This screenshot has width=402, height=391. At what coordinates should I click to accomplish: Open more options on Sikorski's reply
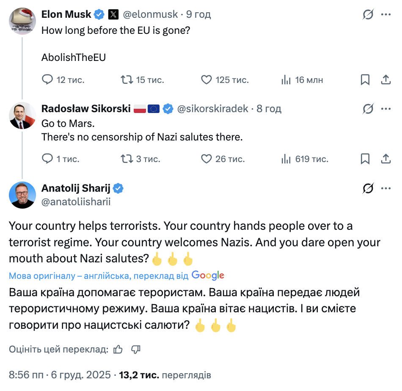385,108
